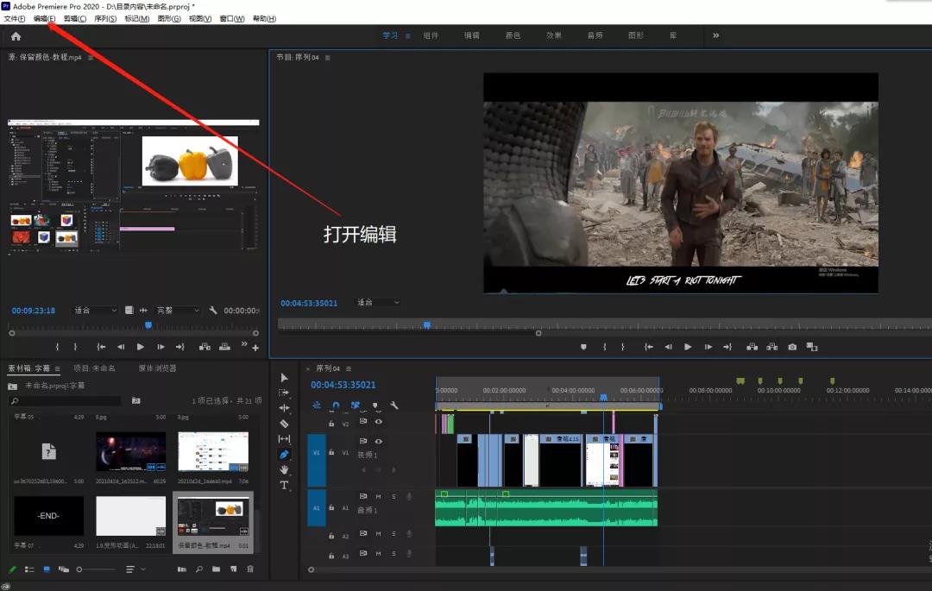Expand the workspace overflow chevron

715,35
